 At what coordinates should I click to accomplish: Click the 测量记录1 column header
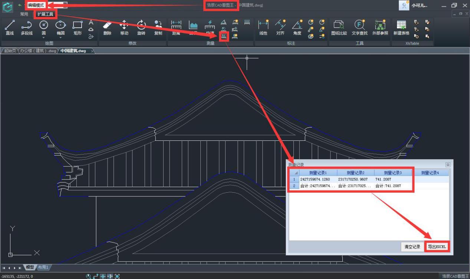pos(318,173)
